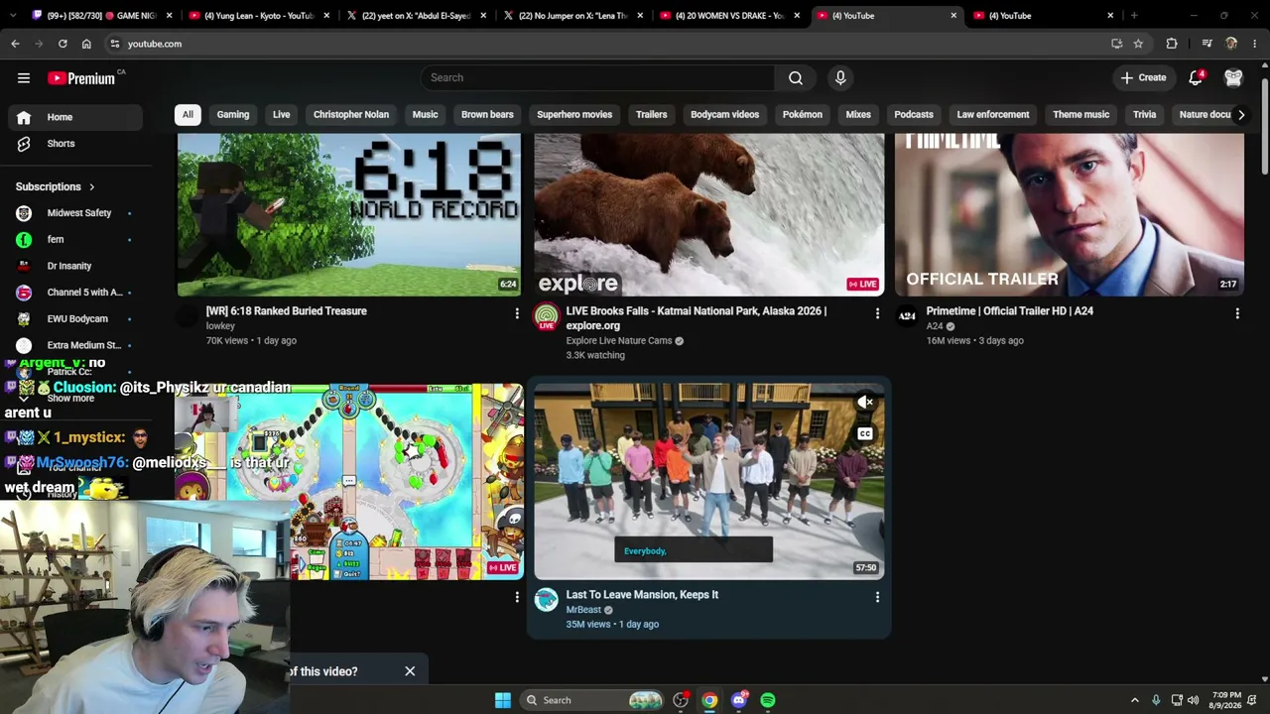Click the taskbar microphone indicator
Screen dimensions: 1270x714
(x=1156, y=700)
